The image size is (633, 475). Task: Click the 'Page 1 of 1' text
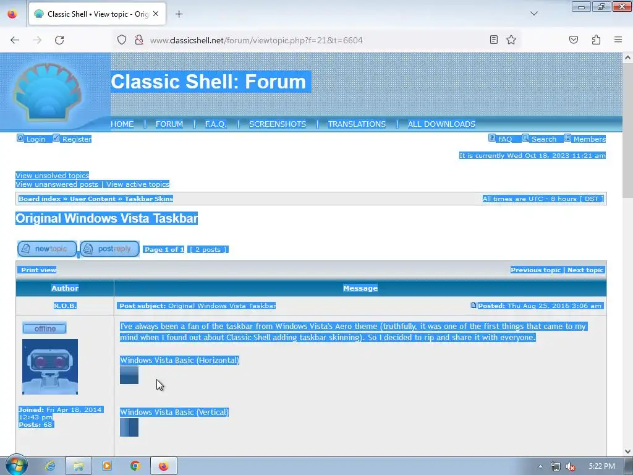tap(164, 250)
